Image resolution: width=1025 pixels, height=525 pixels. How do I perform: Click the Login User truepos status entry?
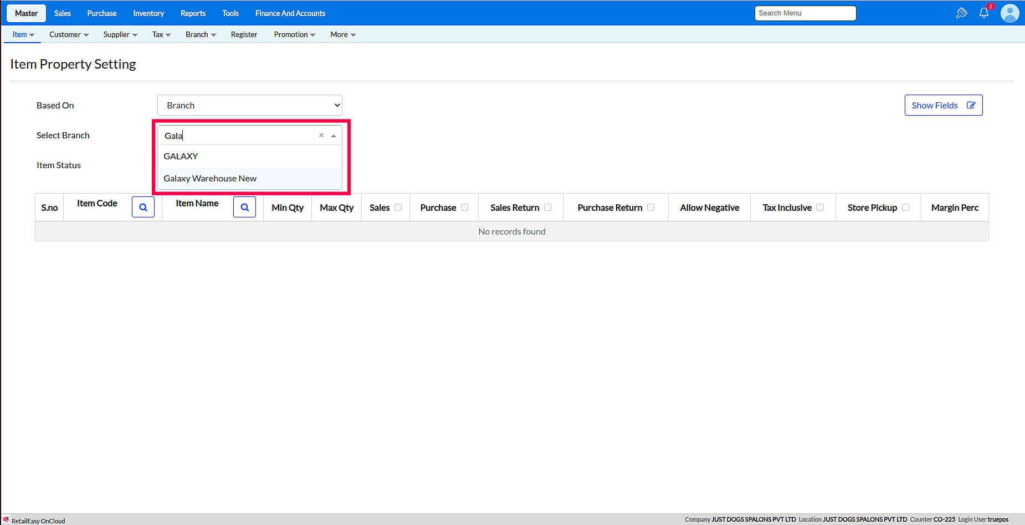coord(983,519)
